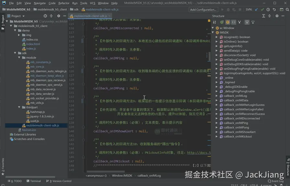Click the editor horizontal scrollbar
This screenshot has height=186, width=290.
point(105,171)
